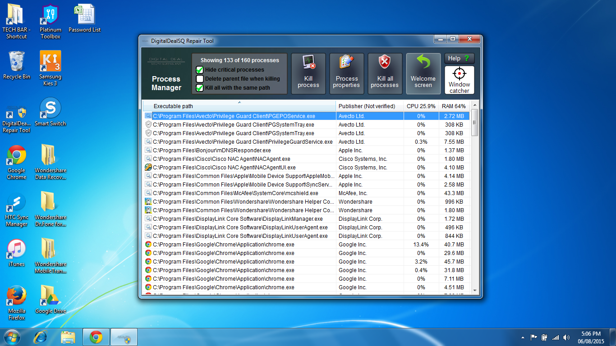Show hidden tray icons arrow
Image resolution: width=616 pixels, height=346 pixels.
pyautogui.click(x=523, y=337)
